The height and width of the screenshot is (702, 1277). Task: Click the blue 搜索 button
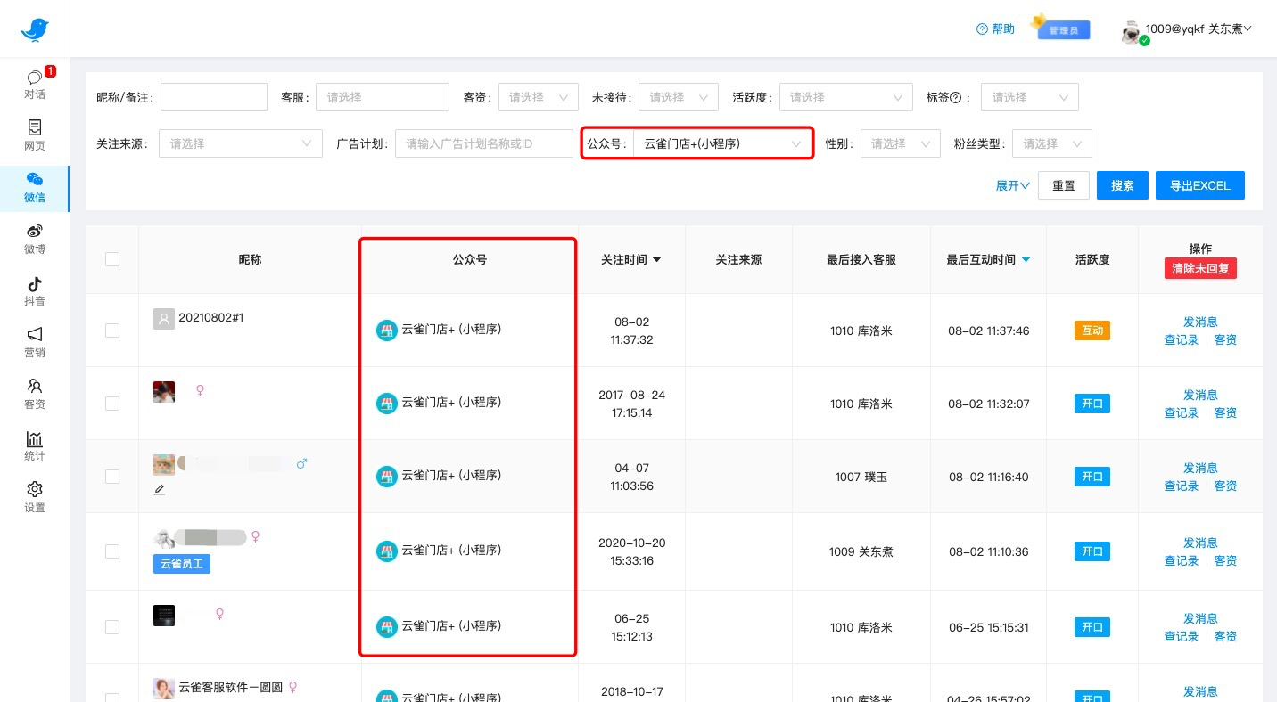pos(1122,185)
